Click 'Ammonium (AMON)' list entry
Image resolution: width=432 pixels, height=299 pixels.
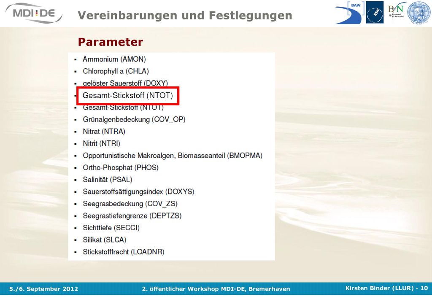click(x=114, y=59)
